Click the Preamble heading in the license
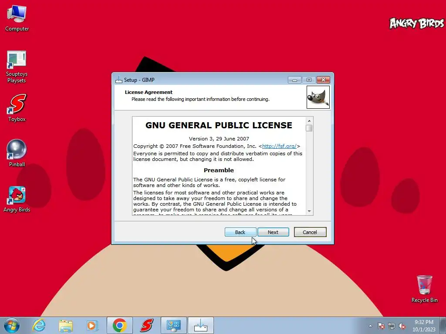 pyautogui.click(x=219, y=170)
